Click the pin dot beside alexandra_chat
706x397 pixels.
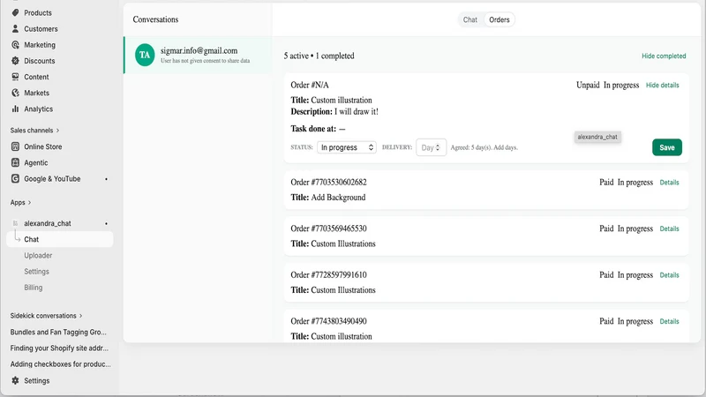point(106,224)
